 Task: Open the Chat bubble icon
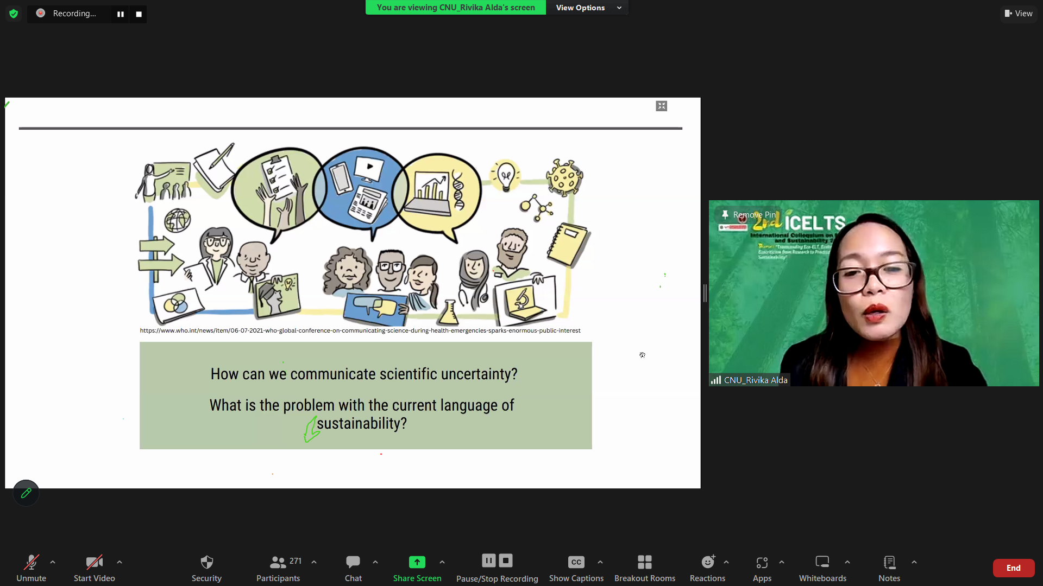pos(353,562)
